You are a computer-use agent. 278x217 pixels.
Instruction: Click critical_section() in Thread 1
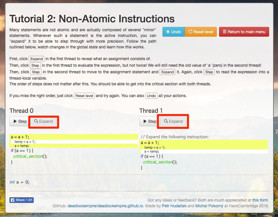pyautogui.click(x=160, y=162)
